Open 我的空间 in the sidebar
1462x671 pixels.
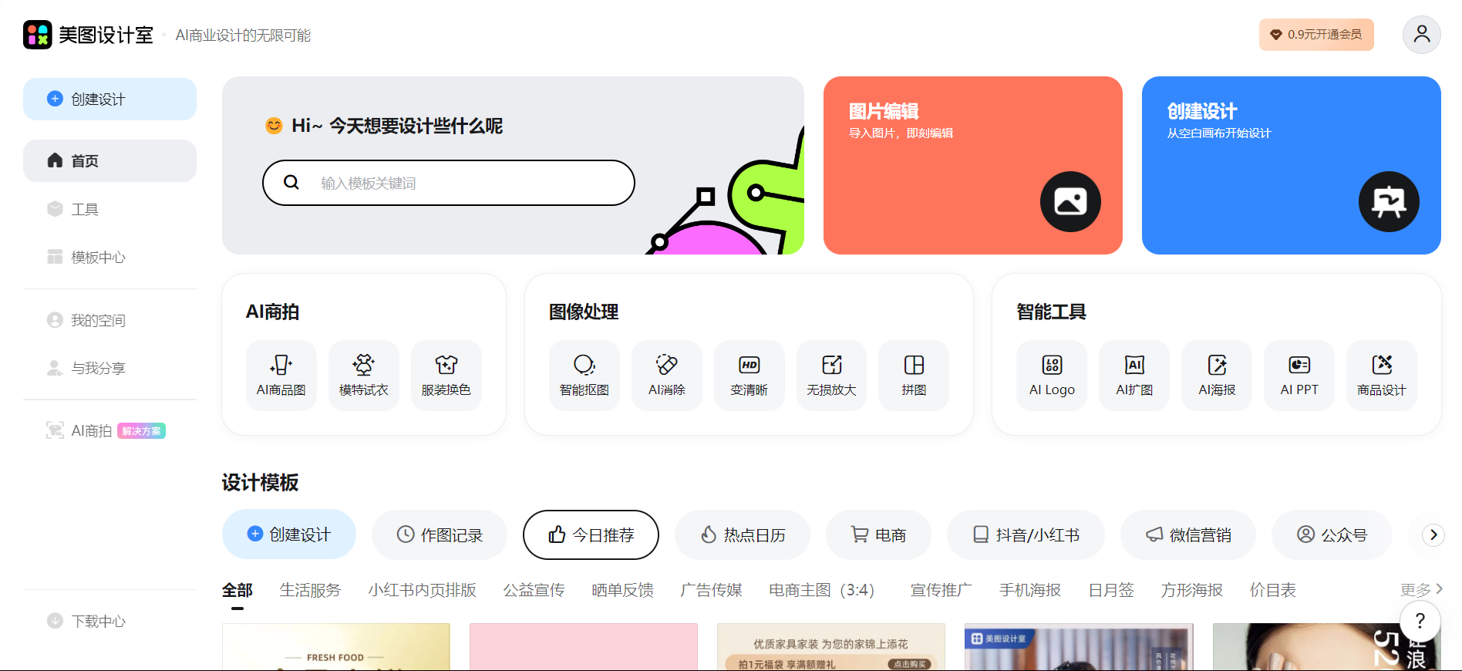coord(109,320)
